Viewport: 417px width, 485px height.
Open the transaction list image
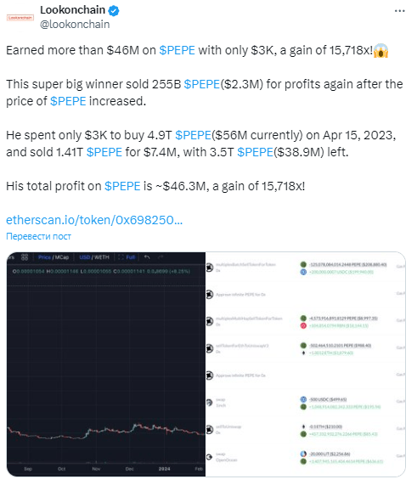306,364
